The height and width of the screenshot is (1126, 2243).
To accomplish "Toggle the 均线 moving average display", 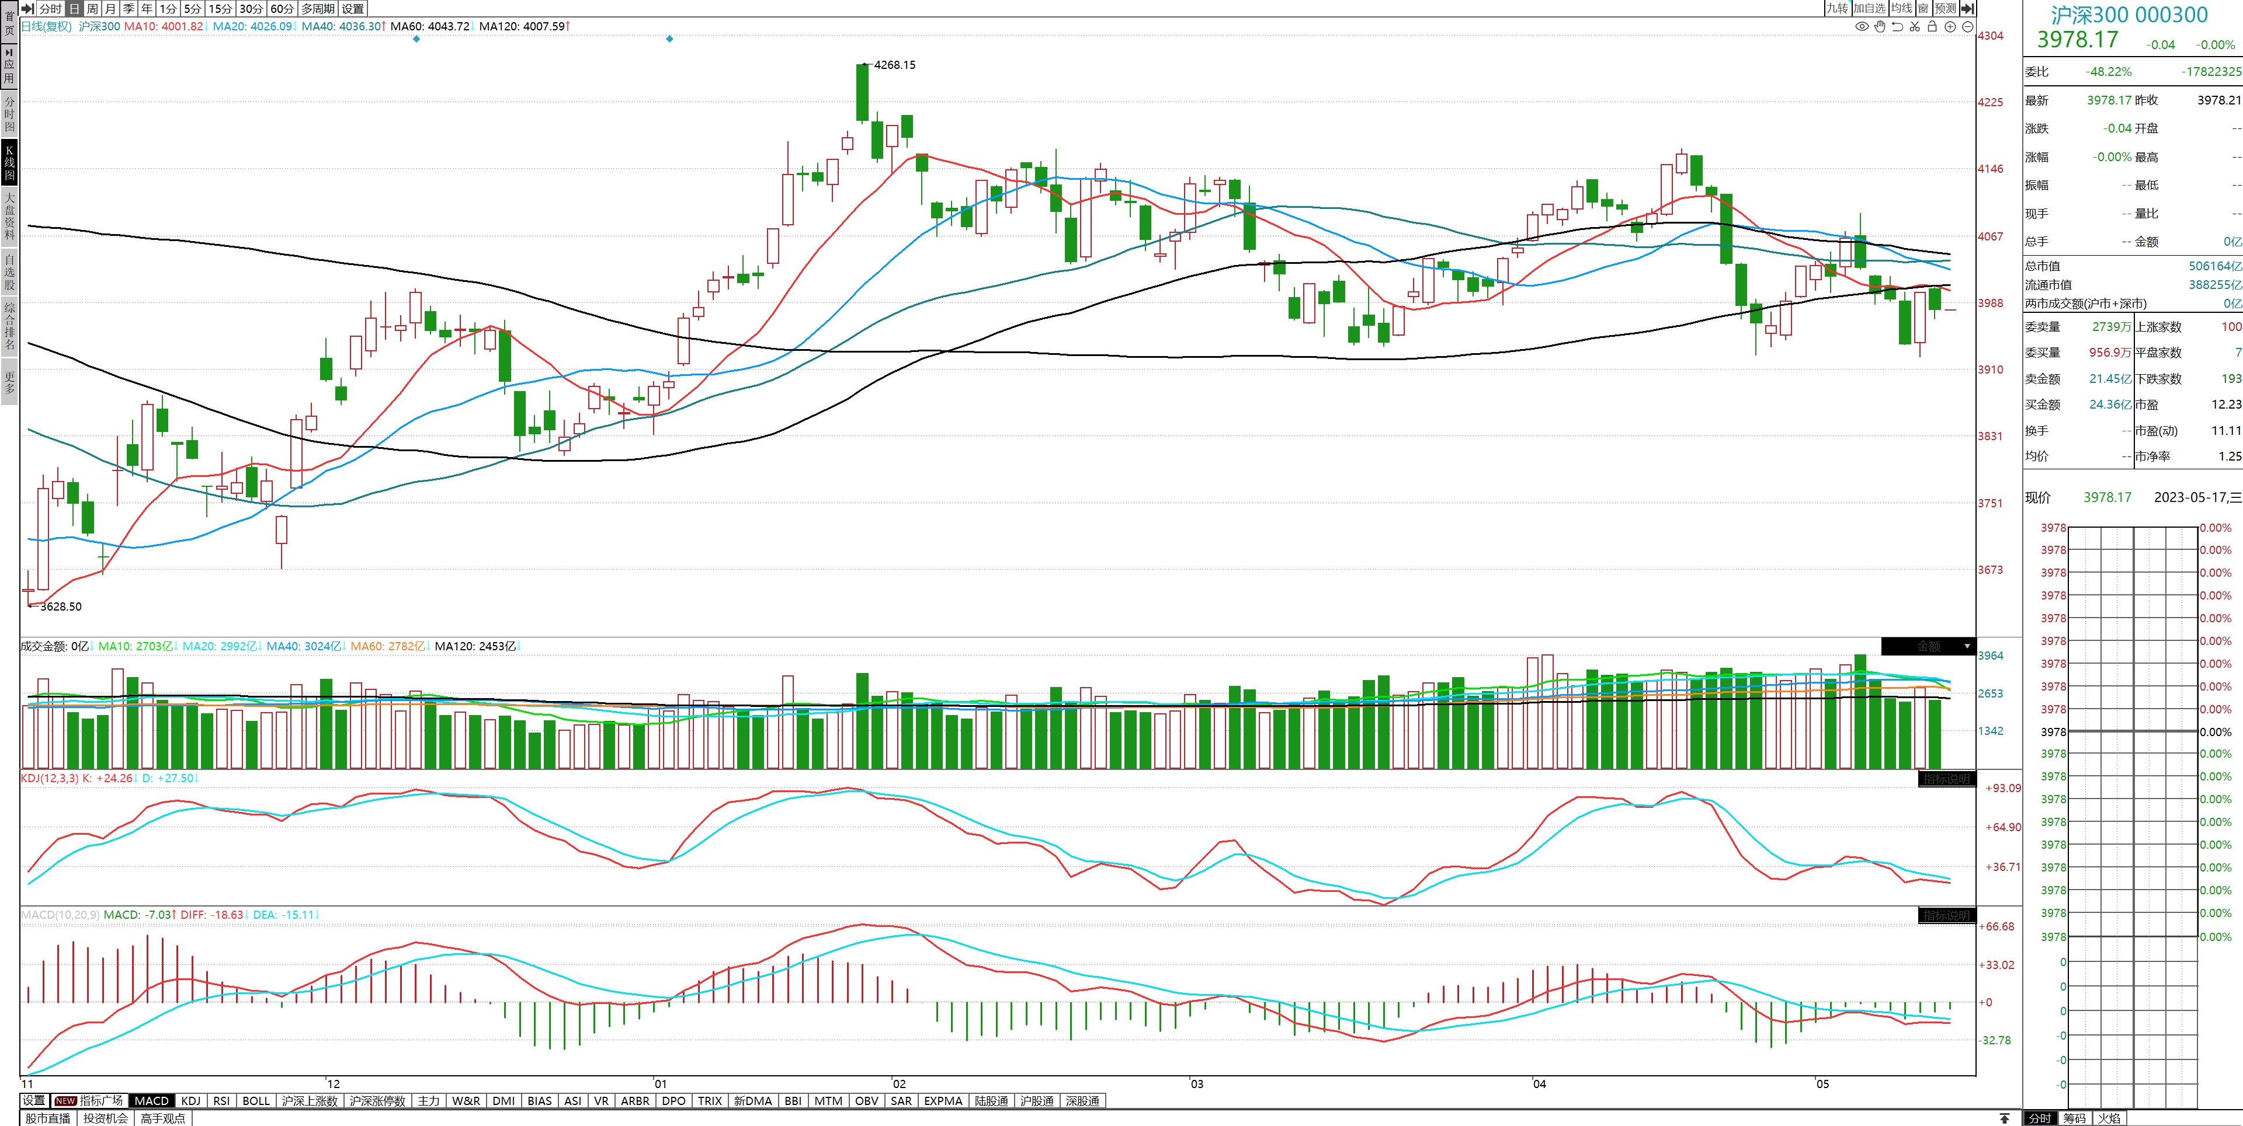I will click(1902, 8).
